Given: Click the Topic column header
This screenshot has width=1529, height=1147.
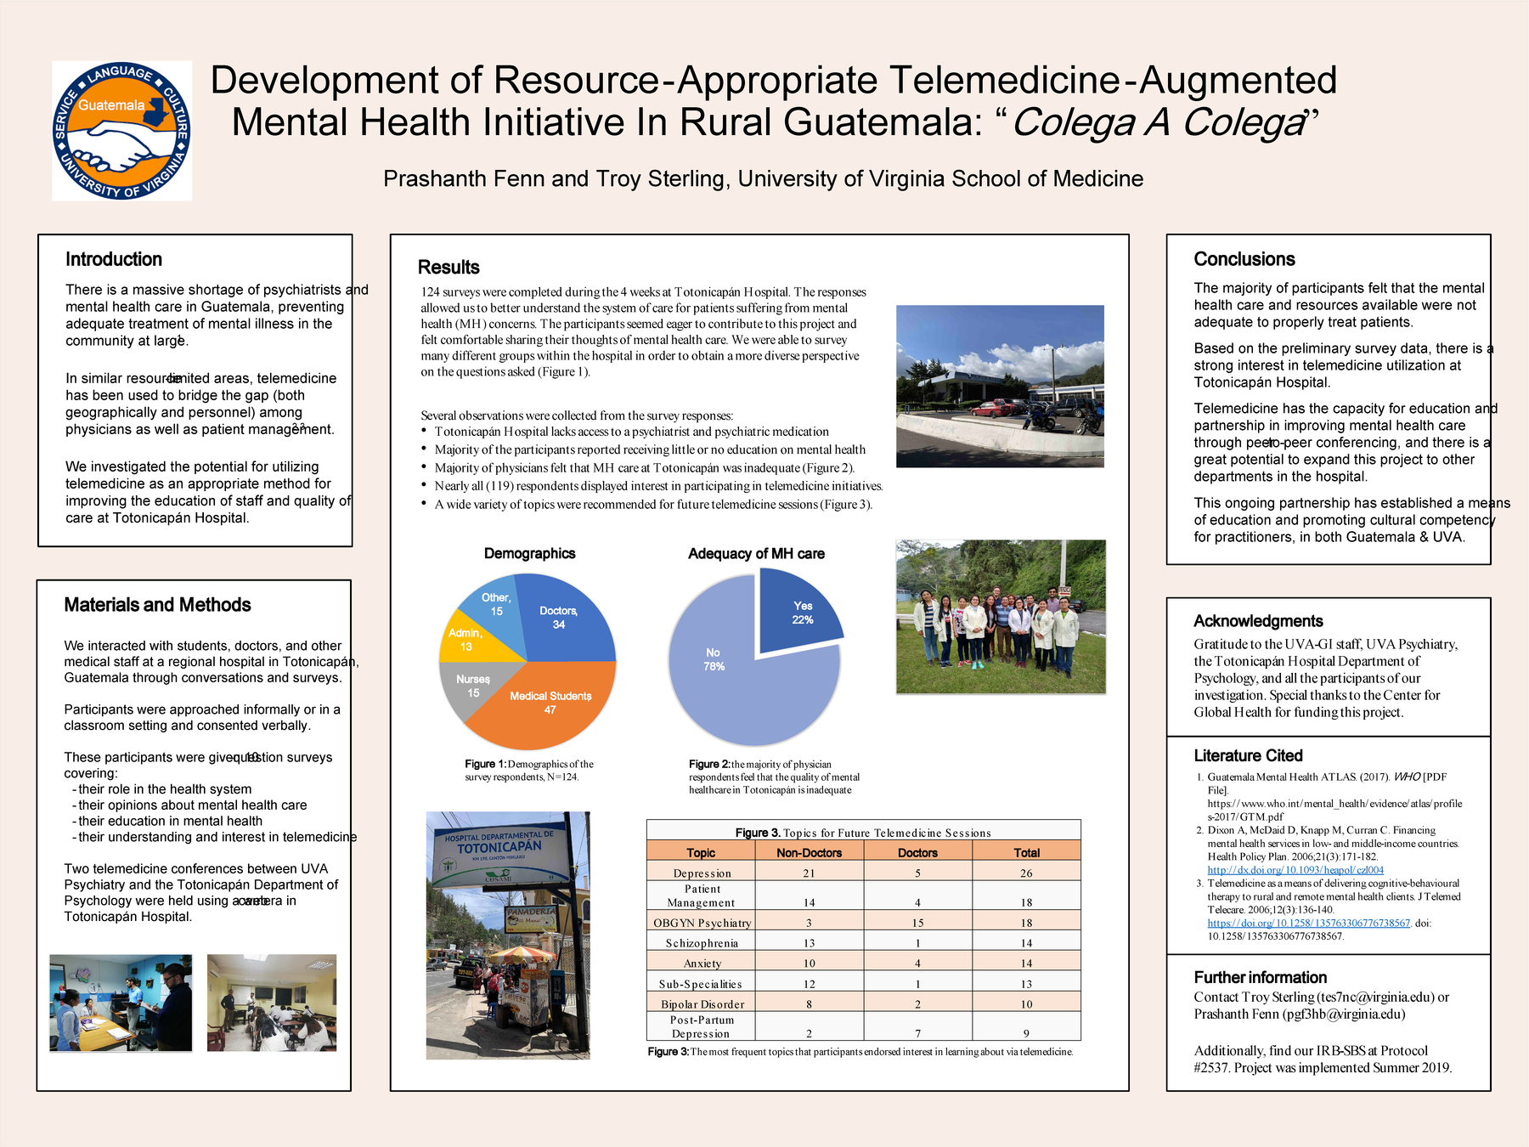Looking at the screenshot, I should [701, 852].
